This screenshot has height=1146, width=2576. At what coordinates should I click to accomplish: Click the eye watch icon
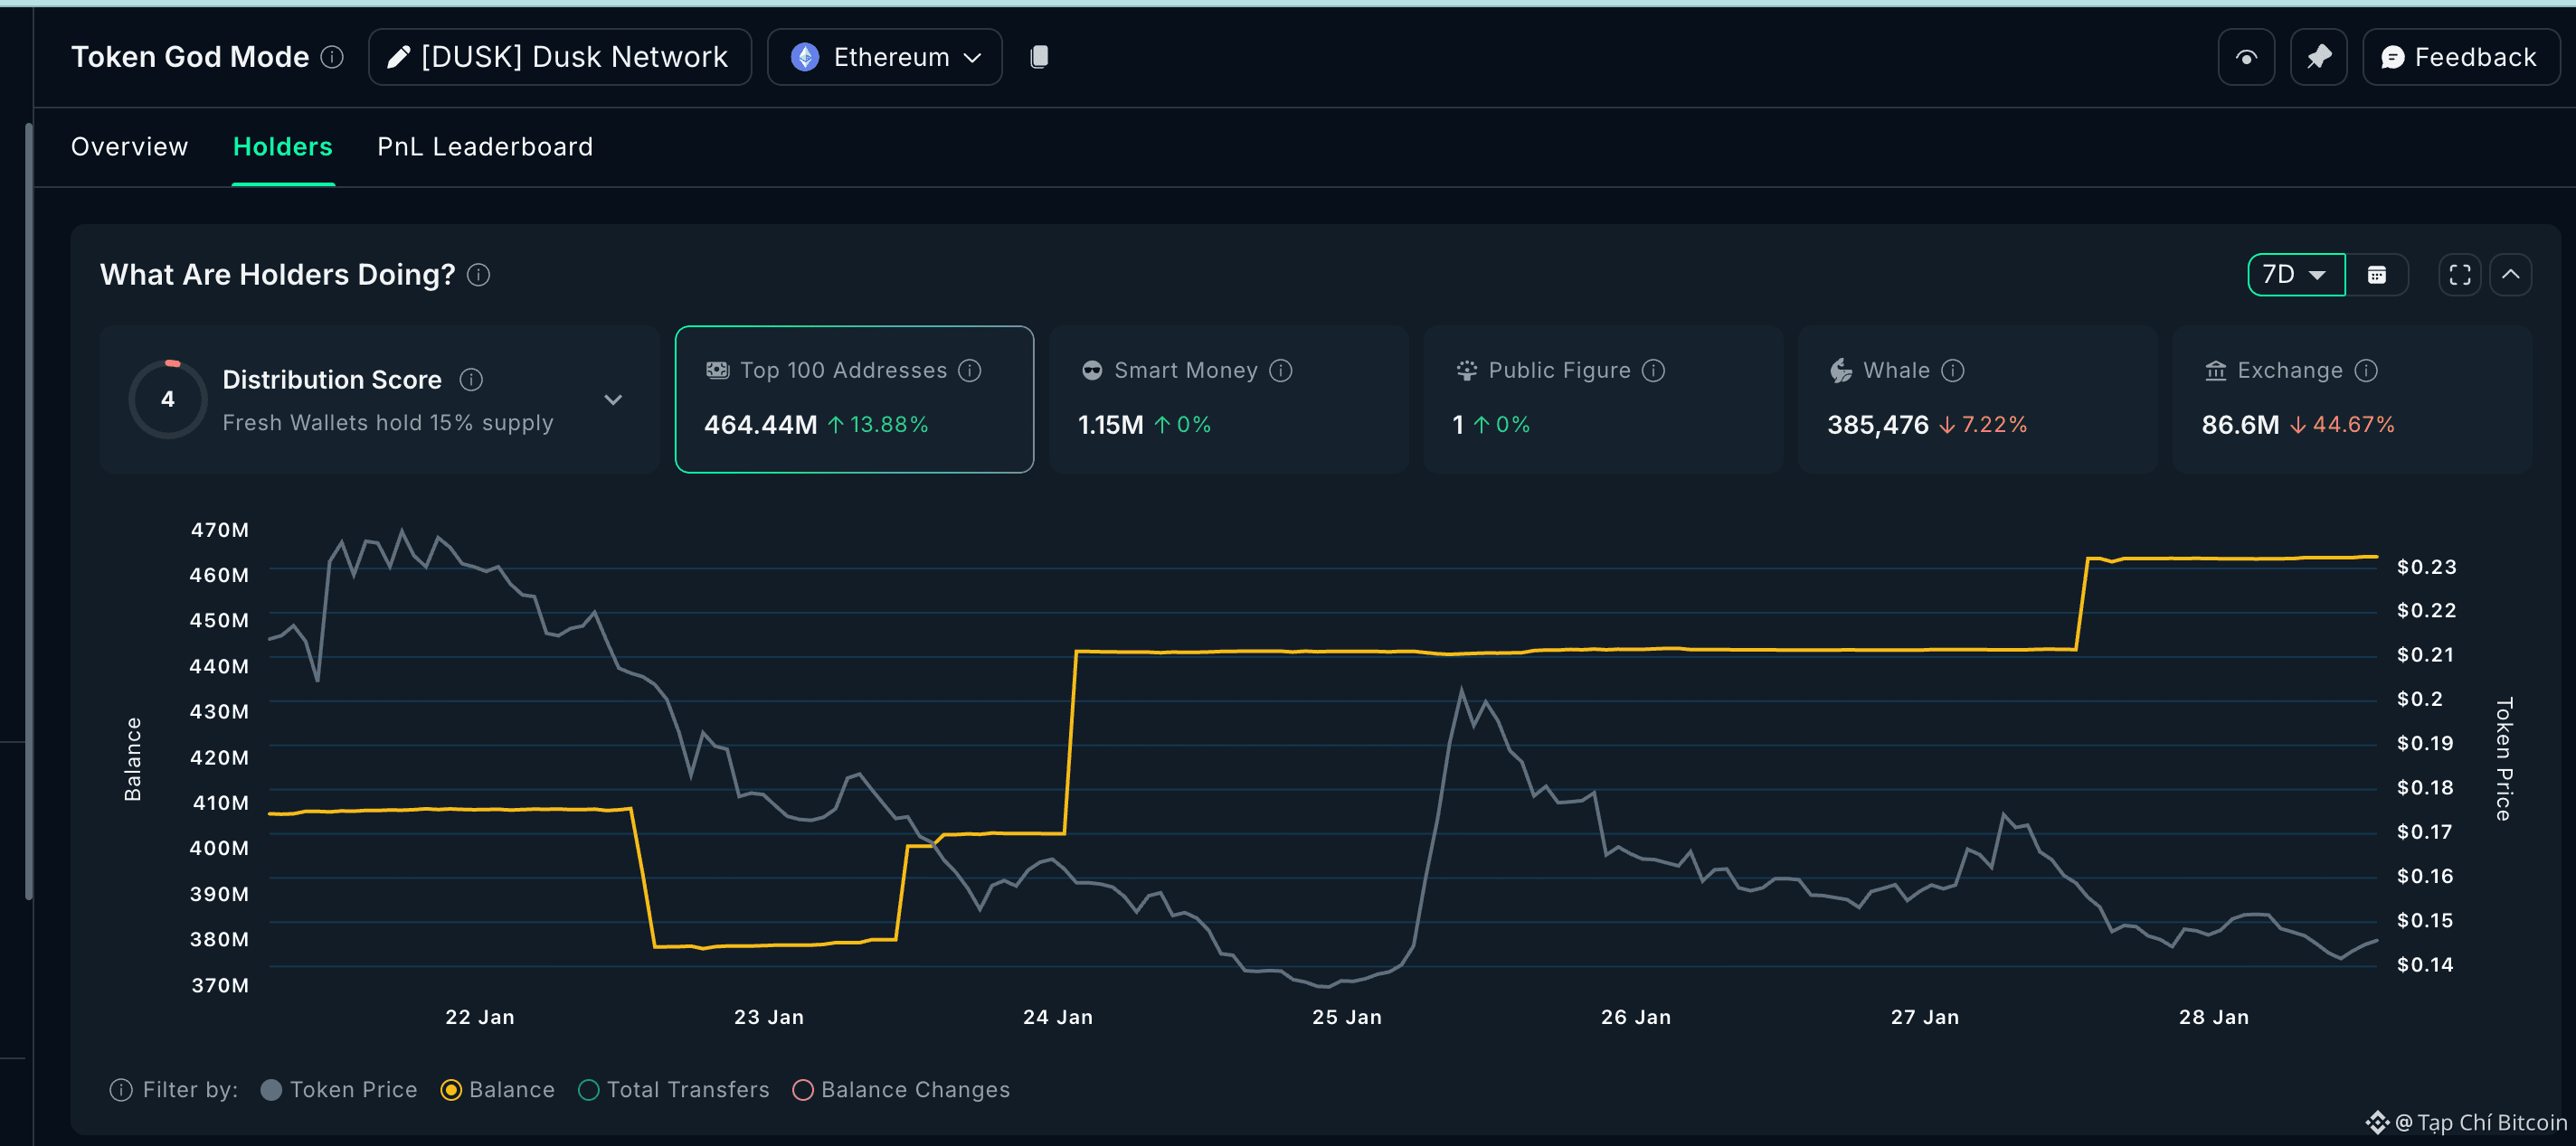pos(2246,57)
